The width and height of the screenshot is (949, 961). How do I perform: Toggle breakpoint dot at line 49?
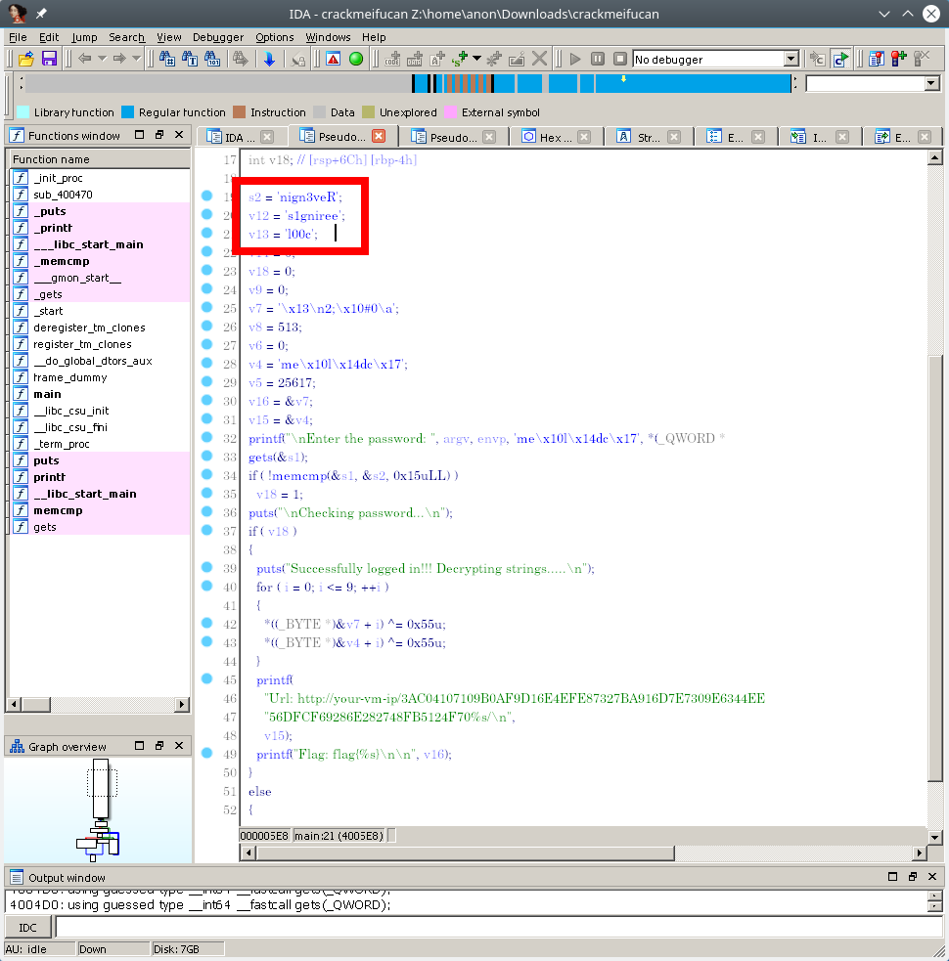[206, 754]
